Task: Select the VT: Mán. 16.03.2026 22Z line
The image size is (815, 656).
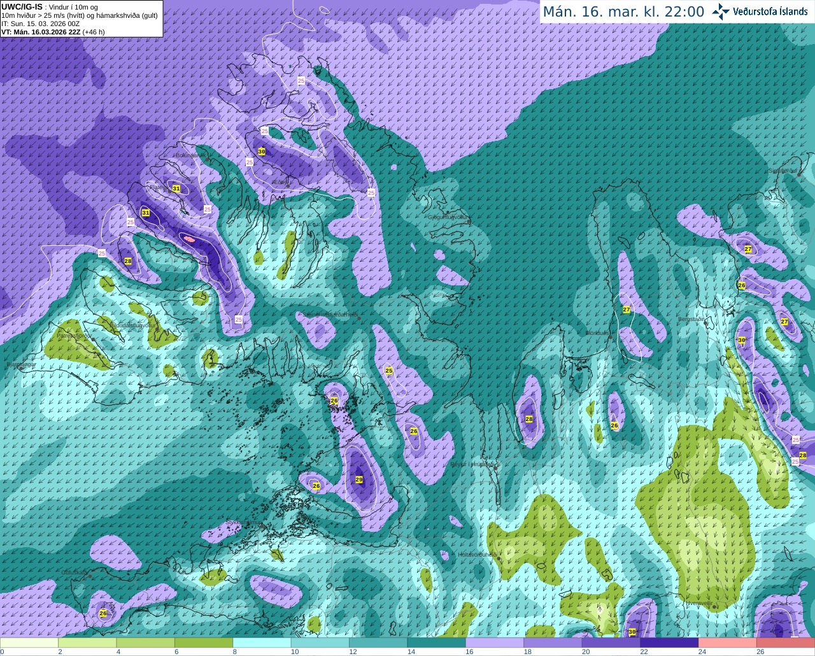Action: 40,32
